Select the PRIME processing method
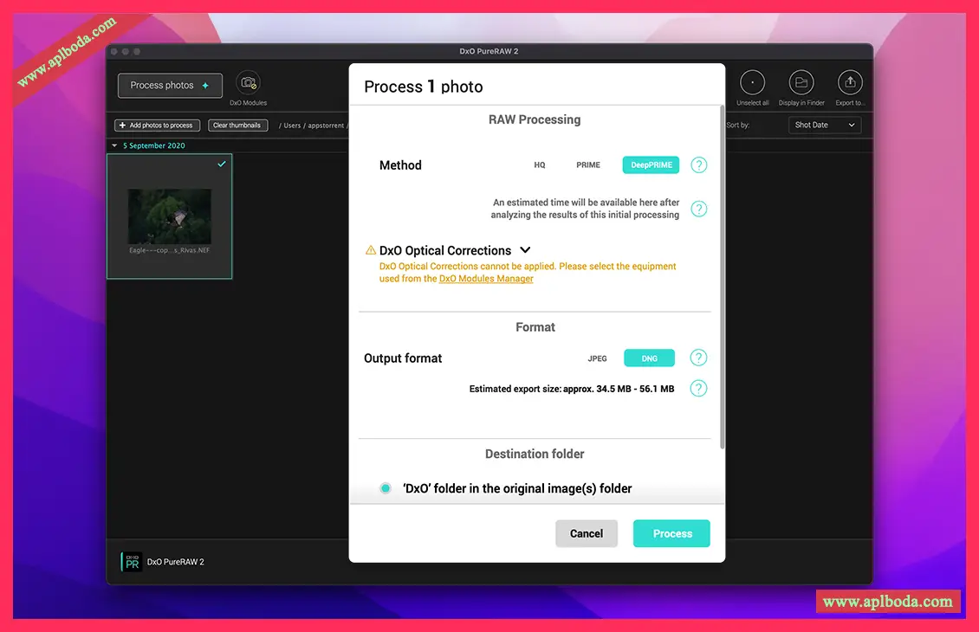Screen dimensions: 979x632 coord(588,165)
